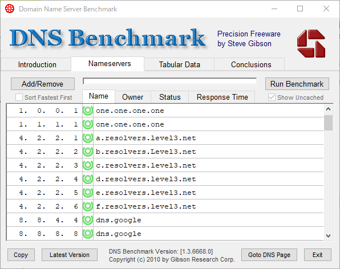Click IP address 4.2.2.4
The height and width of the screenshot is (269, 340).
48,179
